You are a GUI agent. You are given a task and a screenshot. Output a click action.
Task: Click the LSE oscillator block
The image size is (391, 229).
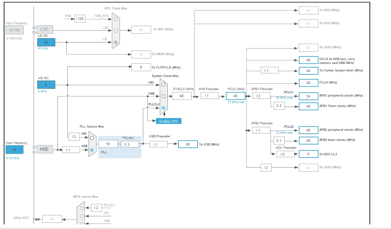click(45, 29)
